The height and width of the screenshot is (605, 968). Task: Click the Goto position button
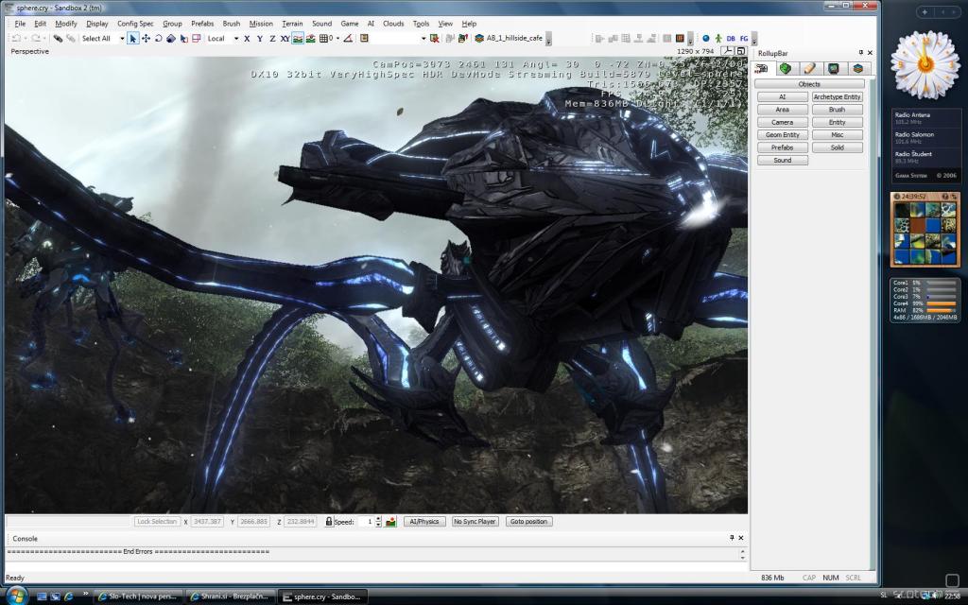tap(528, 522)
